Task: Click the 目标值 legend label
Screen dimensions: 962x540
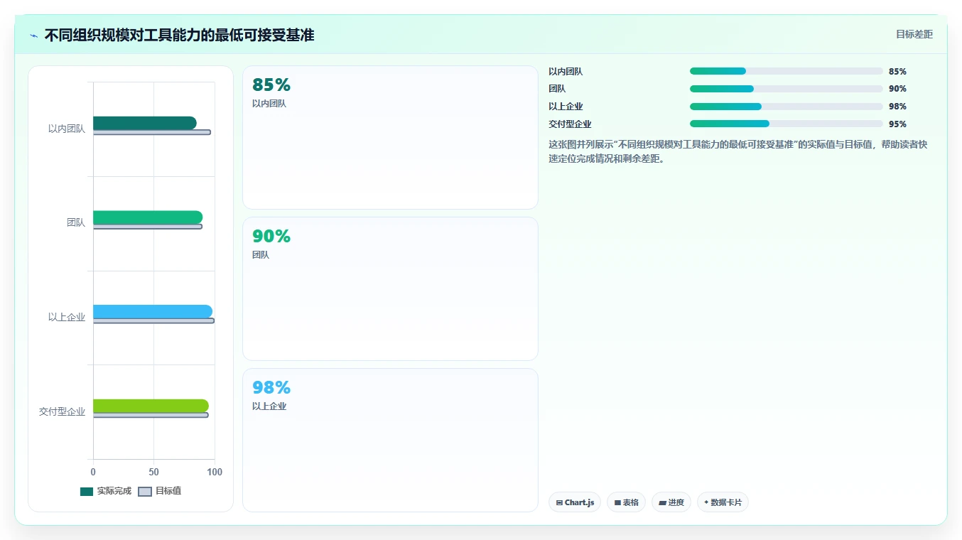Action: coord(168,492)
